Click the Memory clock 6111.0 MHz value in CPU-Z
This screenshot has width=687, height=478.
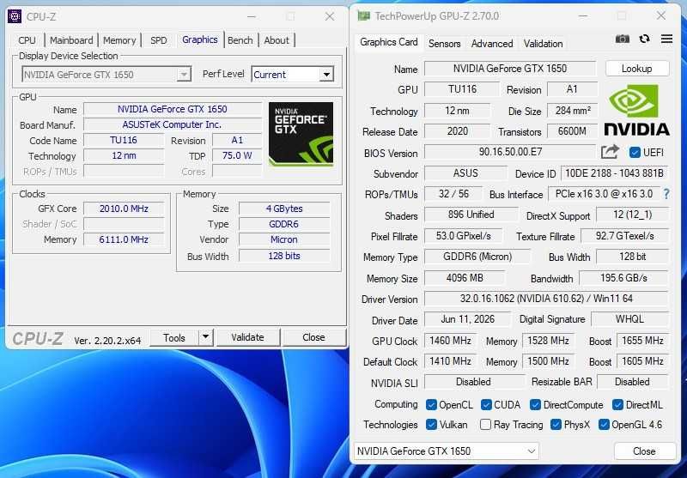pyautogui.click(x=124, y=239)
